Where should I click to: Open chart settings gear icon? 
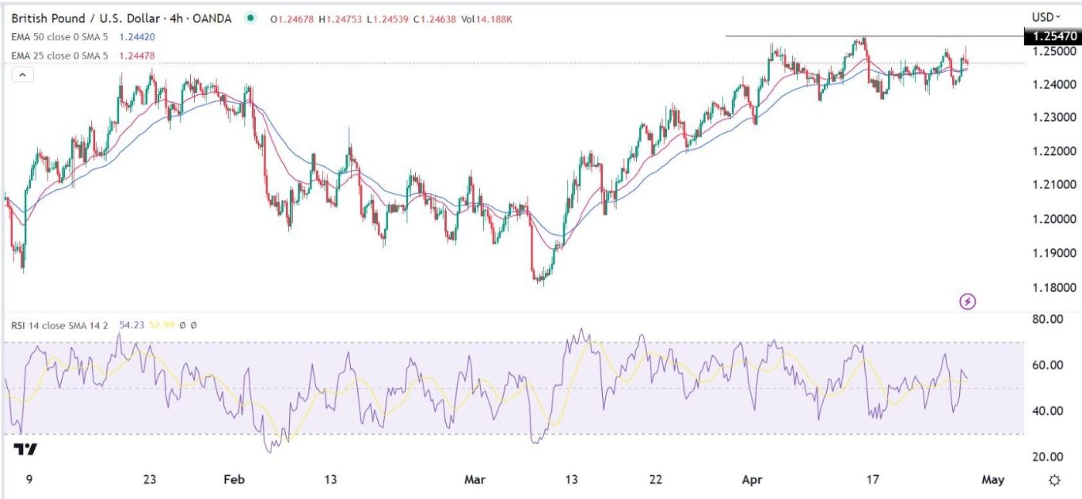[x=1054, y=480]
